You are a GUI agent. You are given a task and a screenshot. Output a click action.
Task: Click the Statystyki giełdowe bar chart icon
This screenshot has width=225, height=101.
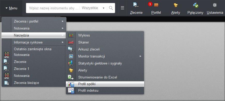(x=71, y=63)
